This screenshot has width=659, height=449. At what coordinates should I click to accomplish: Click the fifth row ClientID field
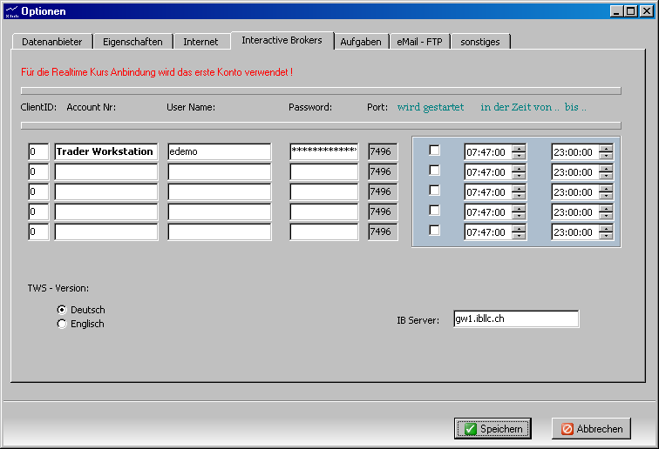point(38,231)
